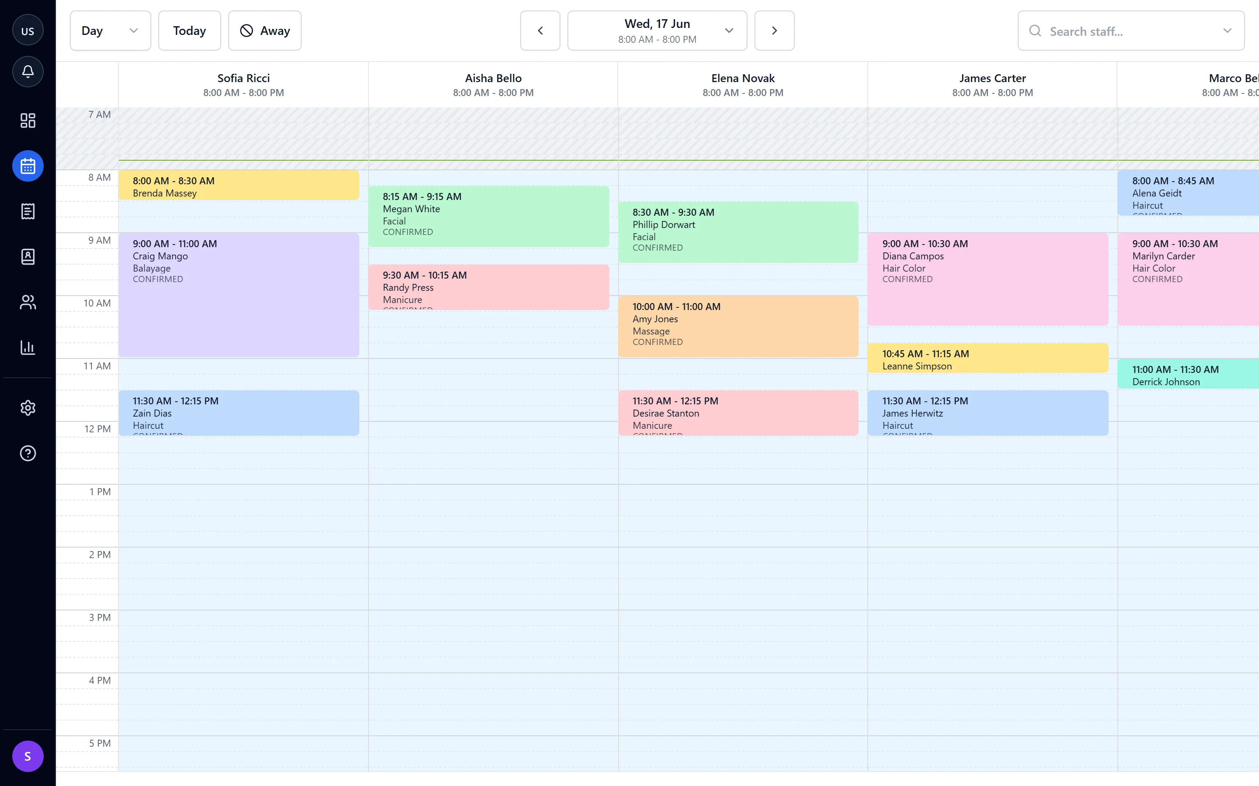The image size is (1259, 786).
Task: Open the staff people icon in sidebar
Action: (x=28, y=302)
